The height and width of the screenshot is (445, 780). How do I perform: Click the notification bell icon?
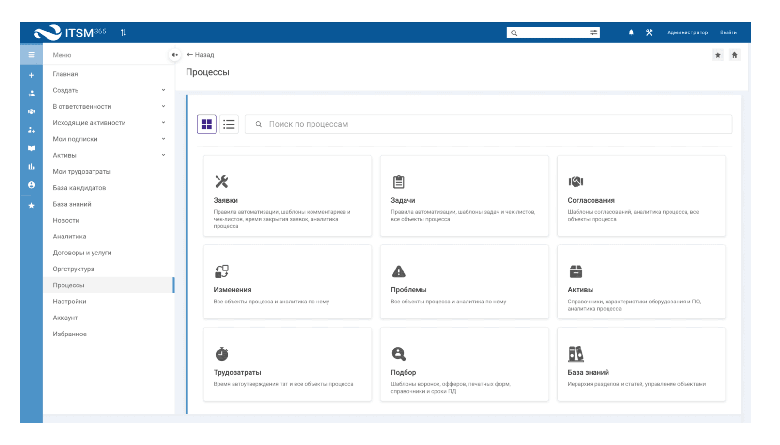click(631, 32)
